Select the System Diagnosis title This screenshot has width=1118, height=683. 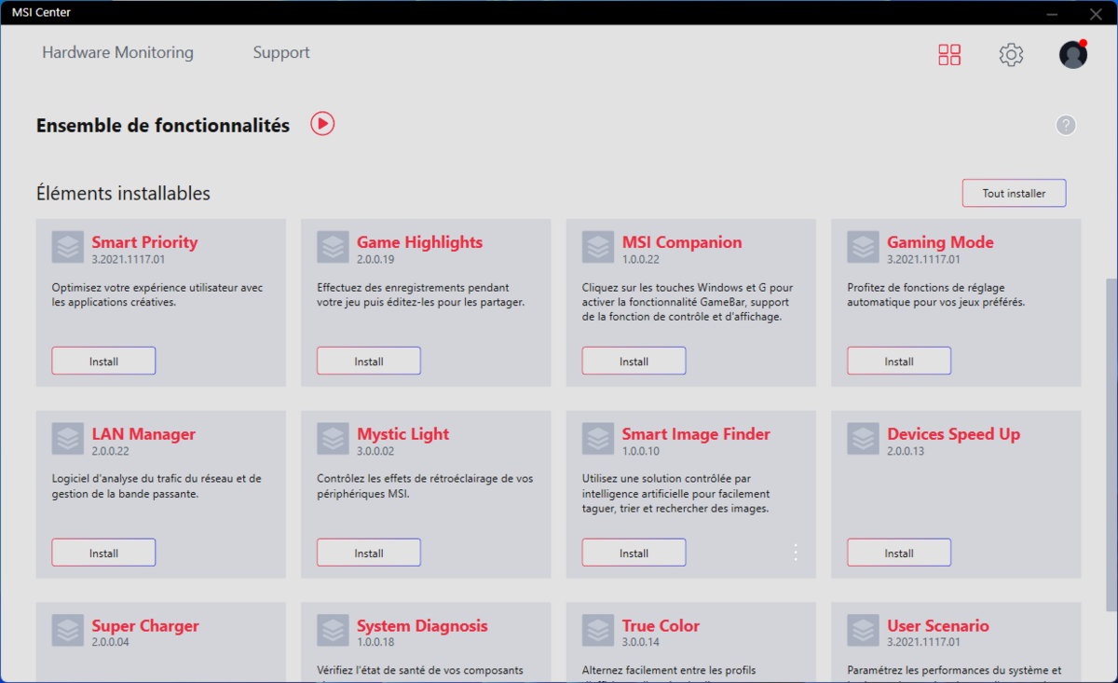coord(422,626)
